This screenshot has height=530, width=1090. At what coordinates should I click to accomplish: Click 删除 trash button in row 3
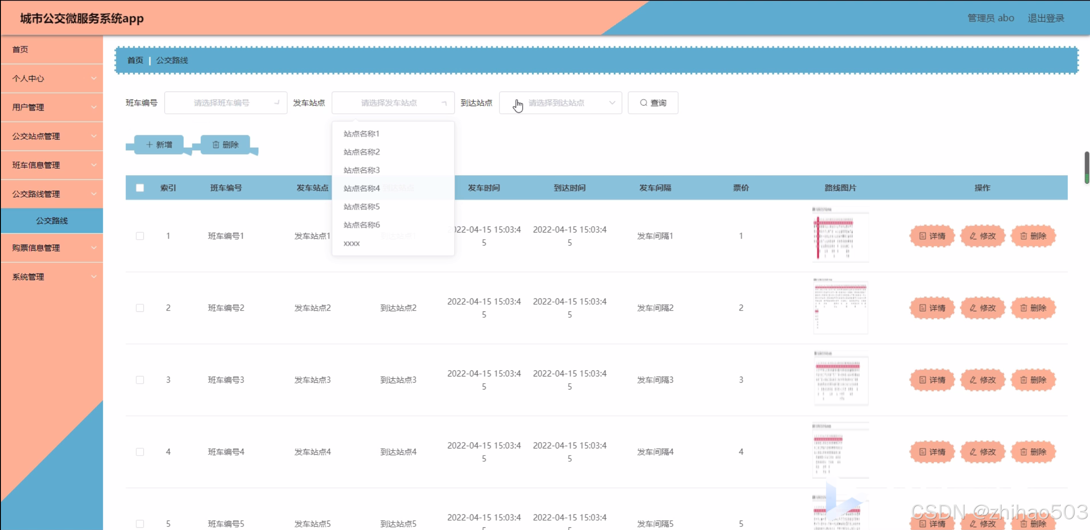tap(1033, 380)
